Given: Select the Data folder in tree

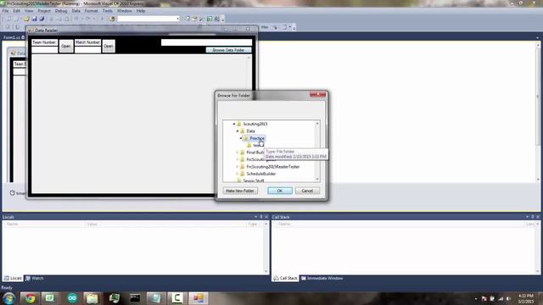Looking at the screenshot, I should click(x=250, y=131).
